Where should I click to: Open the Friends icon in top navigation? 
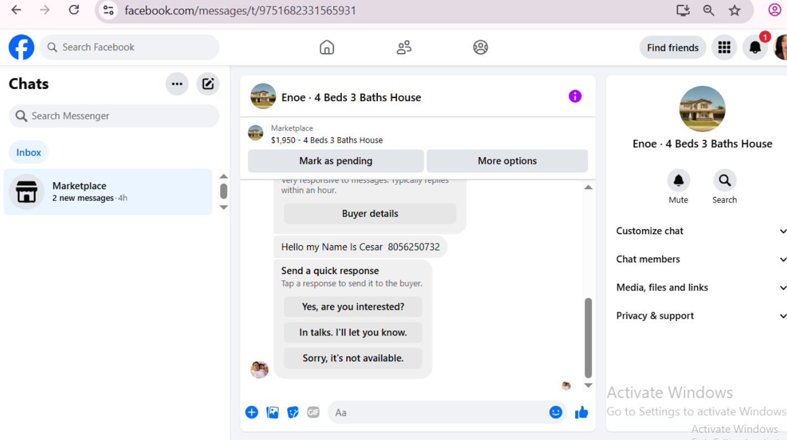coord(404,48)
